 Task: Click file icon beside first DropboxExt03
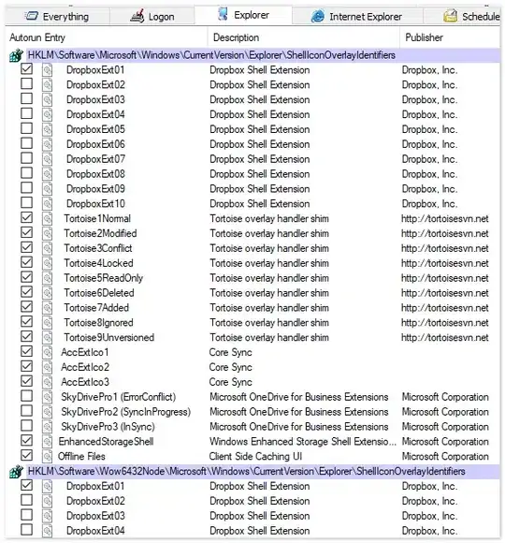pos(48,100)
